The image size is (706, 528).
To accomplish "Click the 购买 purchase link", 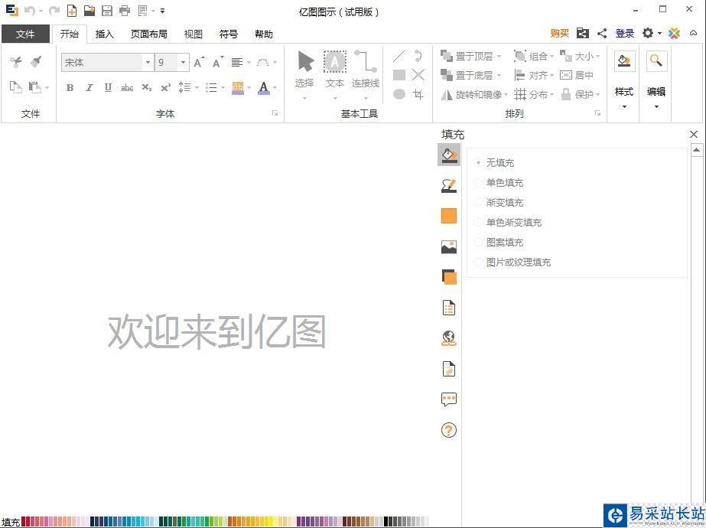I will click(559, 34).
